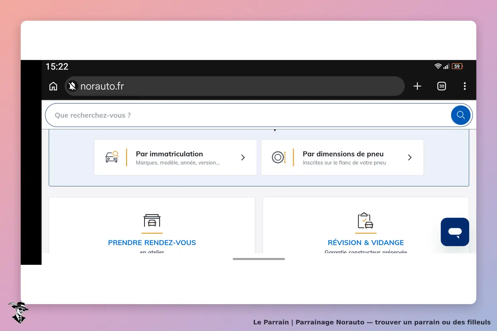Tap the 15:22 clock in status bar

(57, 67)
